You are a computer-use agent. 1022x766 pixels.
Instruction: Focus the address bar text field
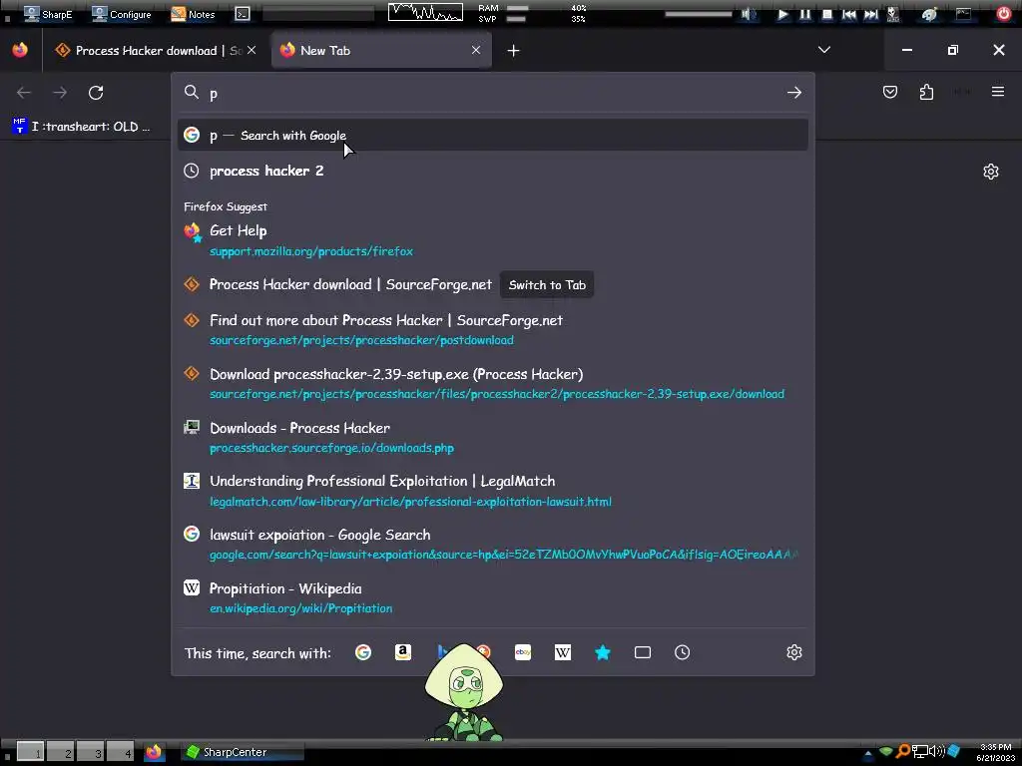(x=492, y=93)
